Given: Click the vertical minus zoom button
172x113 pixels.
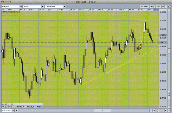Looking at the screenshot, I should 169,107.
